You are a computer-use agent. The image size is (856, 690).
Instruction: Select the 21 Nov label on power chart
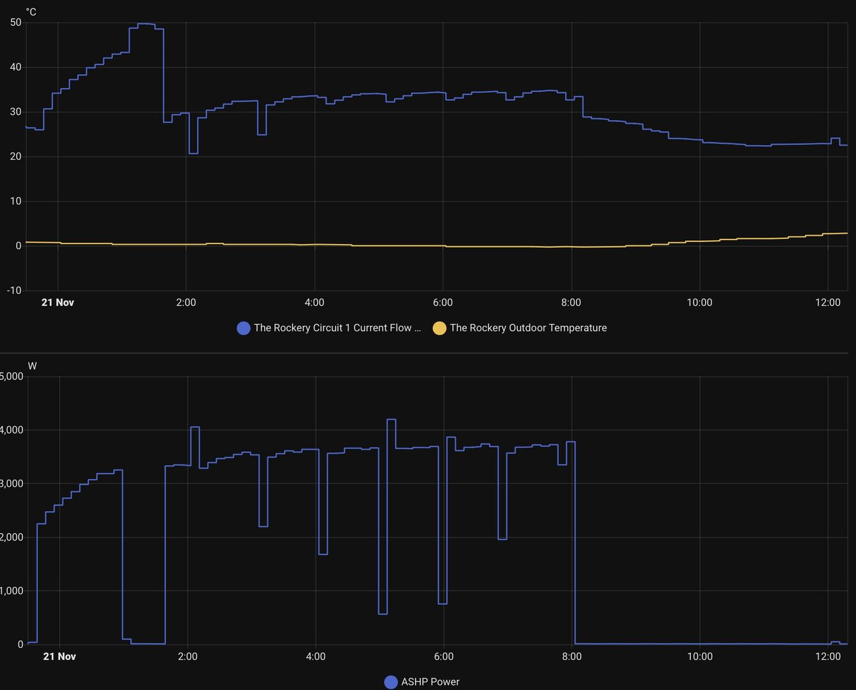click(59, 656)
